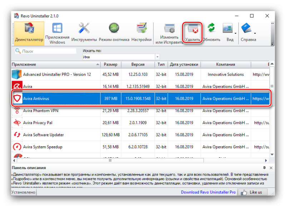Select the Avira System Speedup row
This screenshot has height=207, width=286.
(140, 147)
